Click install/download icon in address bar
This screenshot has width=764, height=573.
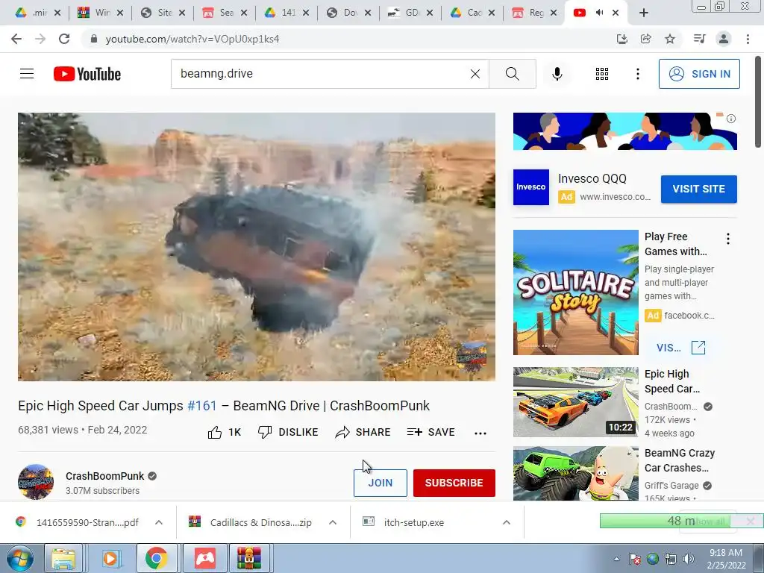point(621,39)
